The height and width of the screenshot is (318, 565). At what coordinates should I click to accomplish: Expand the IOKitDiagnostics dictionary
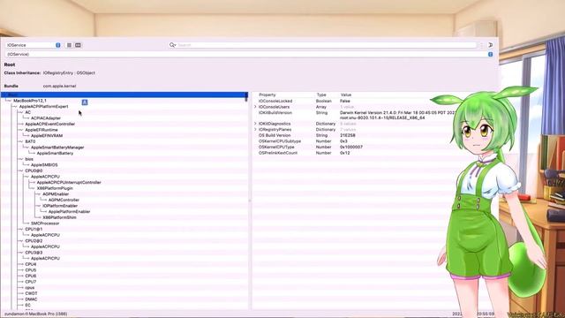255,124
